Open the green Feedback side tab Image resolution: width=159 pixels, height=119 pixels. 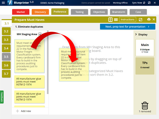tap(2, 97)
